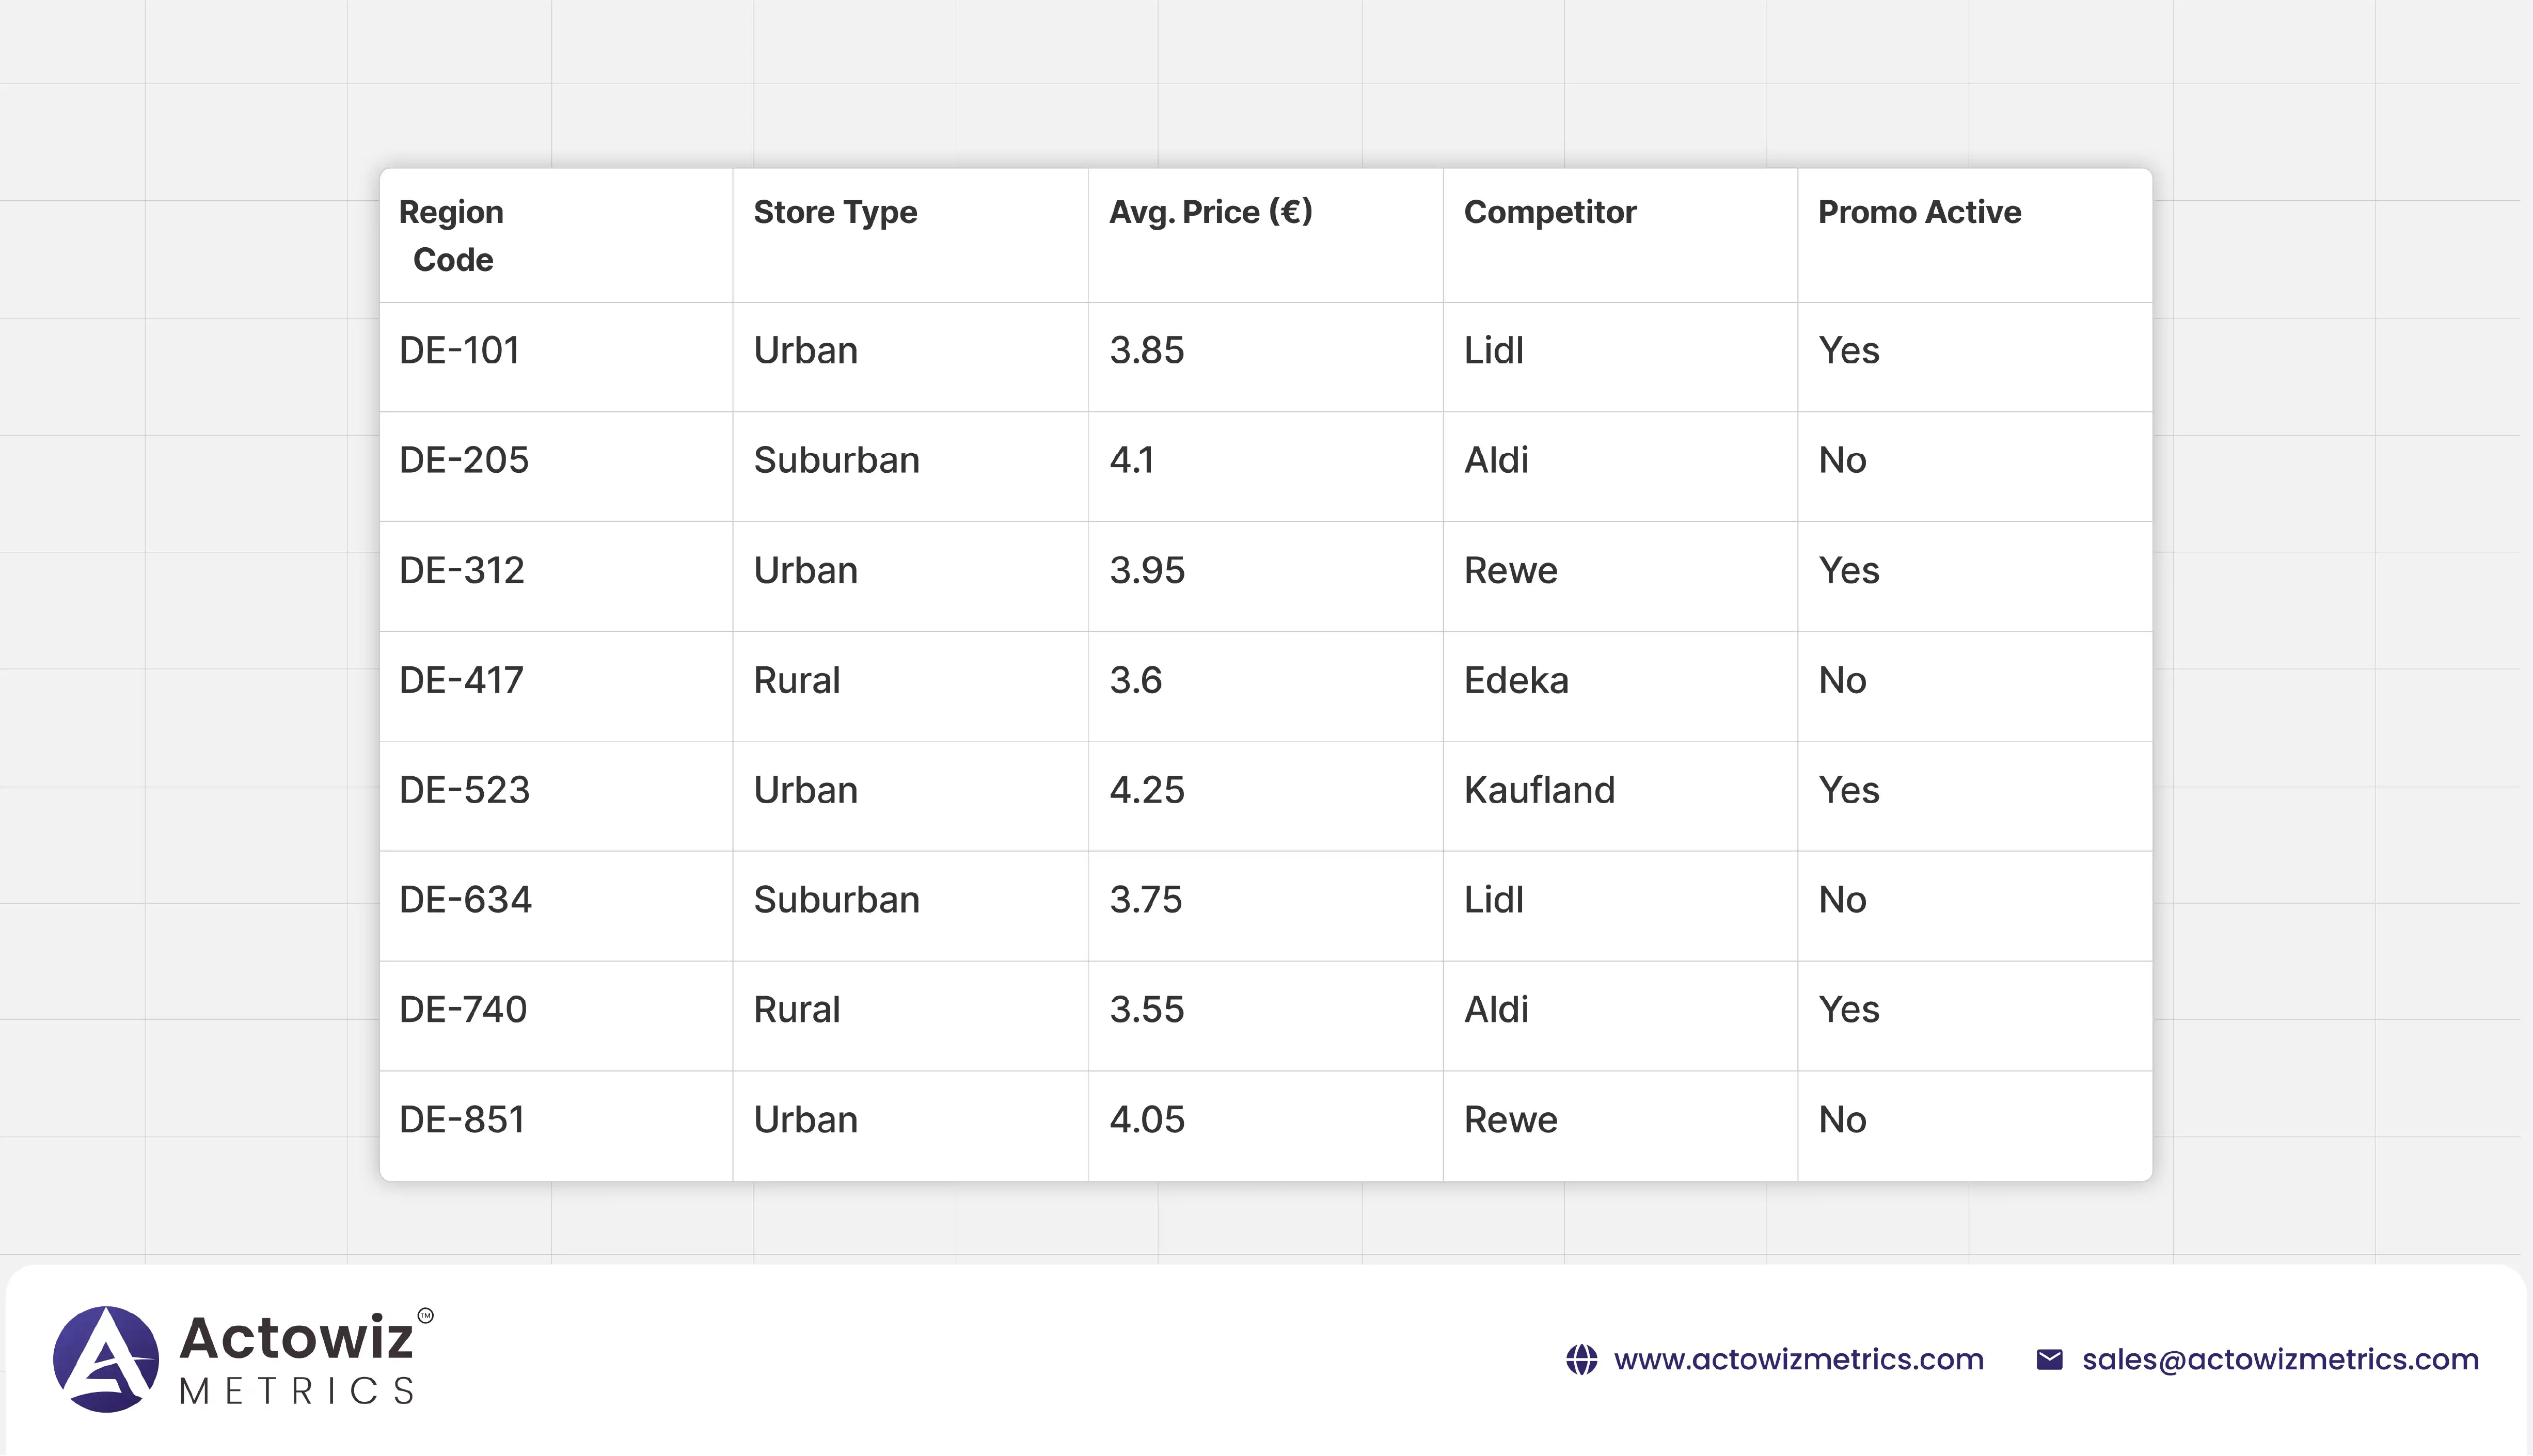Click the Actowiz Metrics logo icon

pyautogui.click(x=105, y=1358)
